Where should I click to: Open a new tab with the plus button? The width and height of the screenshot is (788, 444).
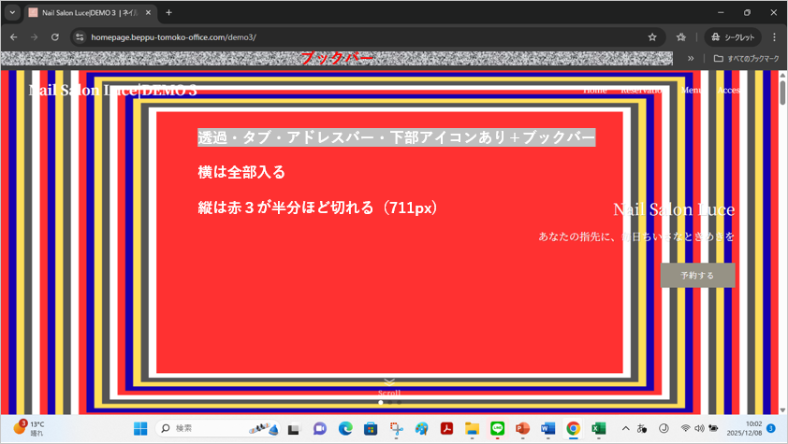tap(168, 12)
